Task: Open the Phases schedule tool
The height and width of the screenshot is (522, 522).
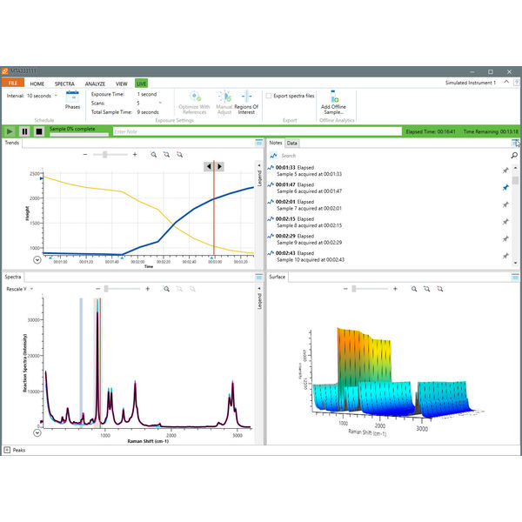Action: (72, 99)
